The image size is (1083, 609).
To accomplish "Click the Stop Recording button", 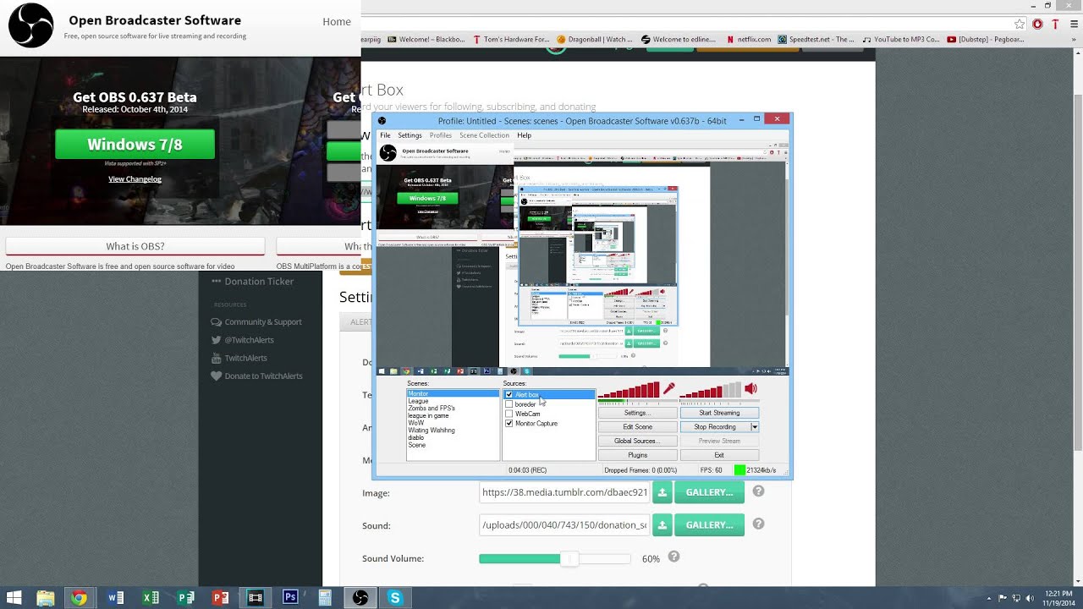I will (715, 427).
